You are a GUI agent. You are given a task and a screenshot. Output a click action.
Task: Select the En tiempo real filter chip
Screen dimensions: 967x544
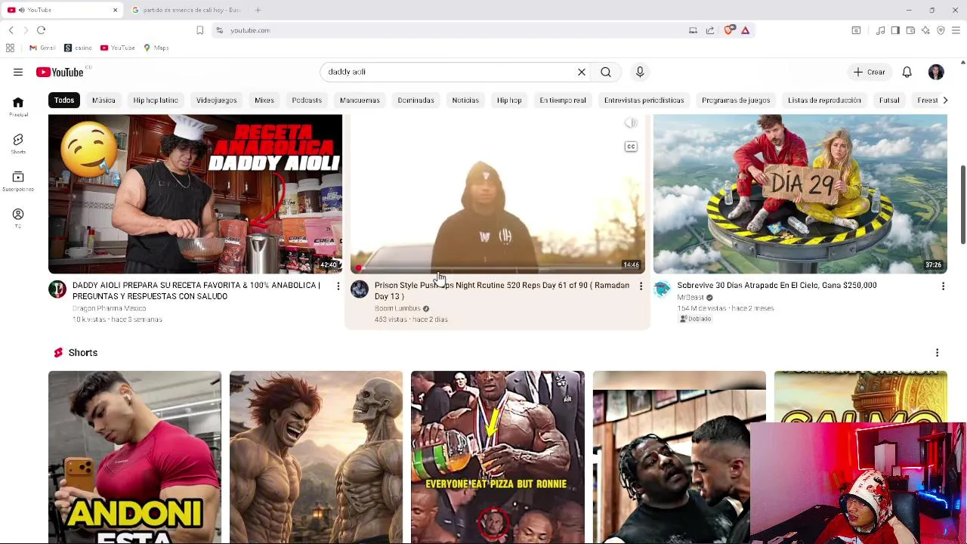(x=563, y=100)
